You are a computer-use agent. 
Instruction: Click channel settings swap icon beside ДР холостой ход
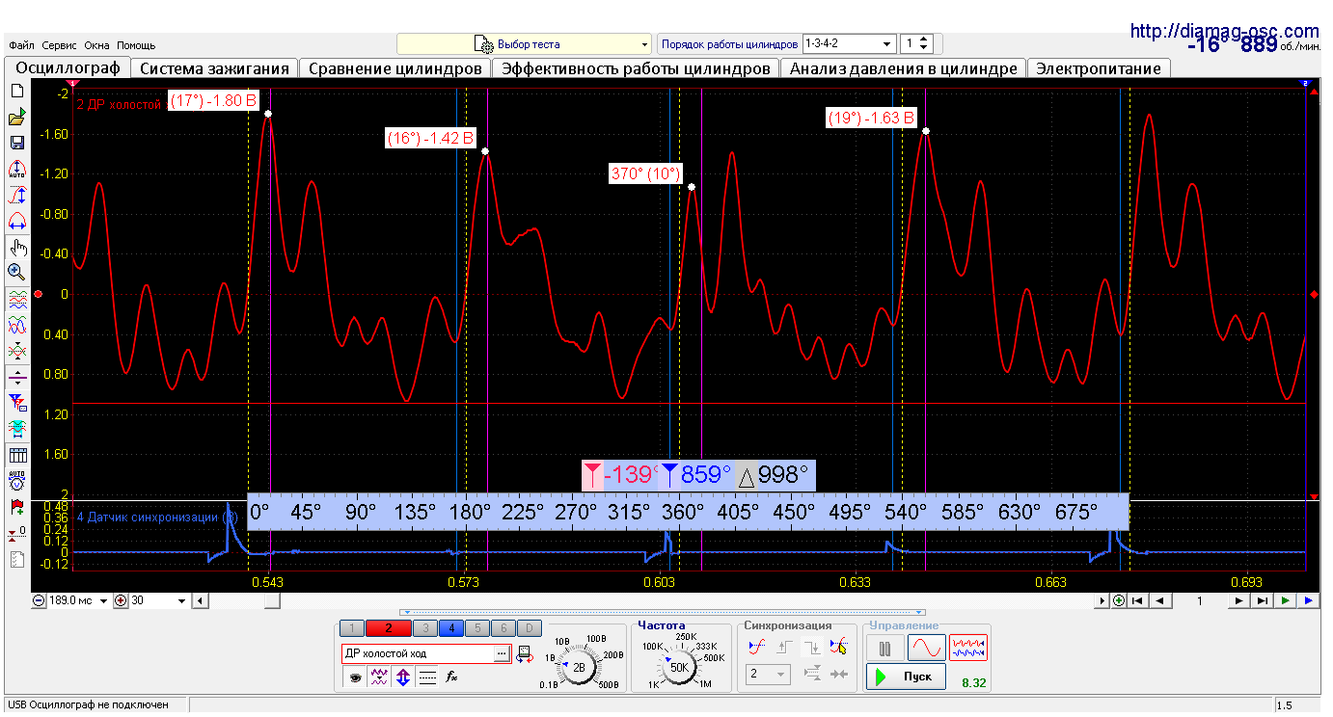525,653
